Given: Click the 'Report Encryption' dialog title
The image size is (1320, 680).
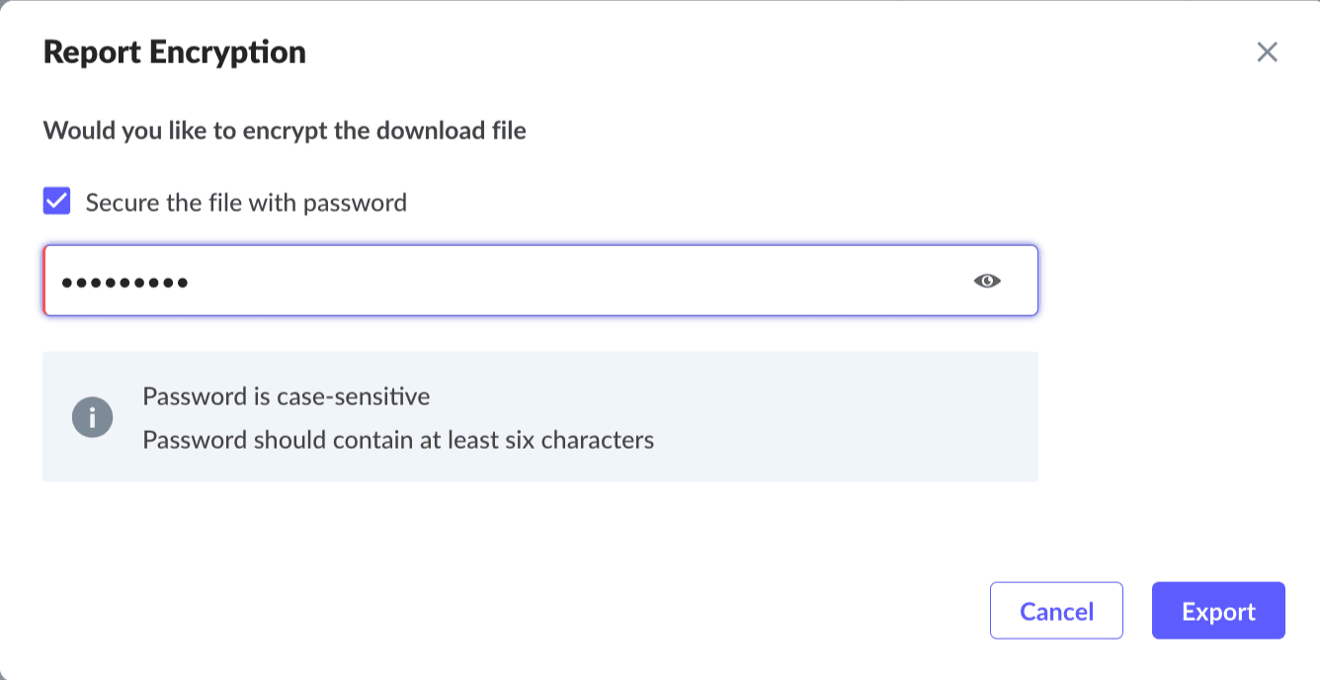Looking at the screenshot, I should point(174,52).
